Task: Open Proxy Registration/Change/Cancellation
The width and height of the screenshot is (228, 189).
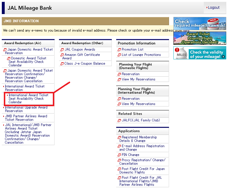Action: 142,162
